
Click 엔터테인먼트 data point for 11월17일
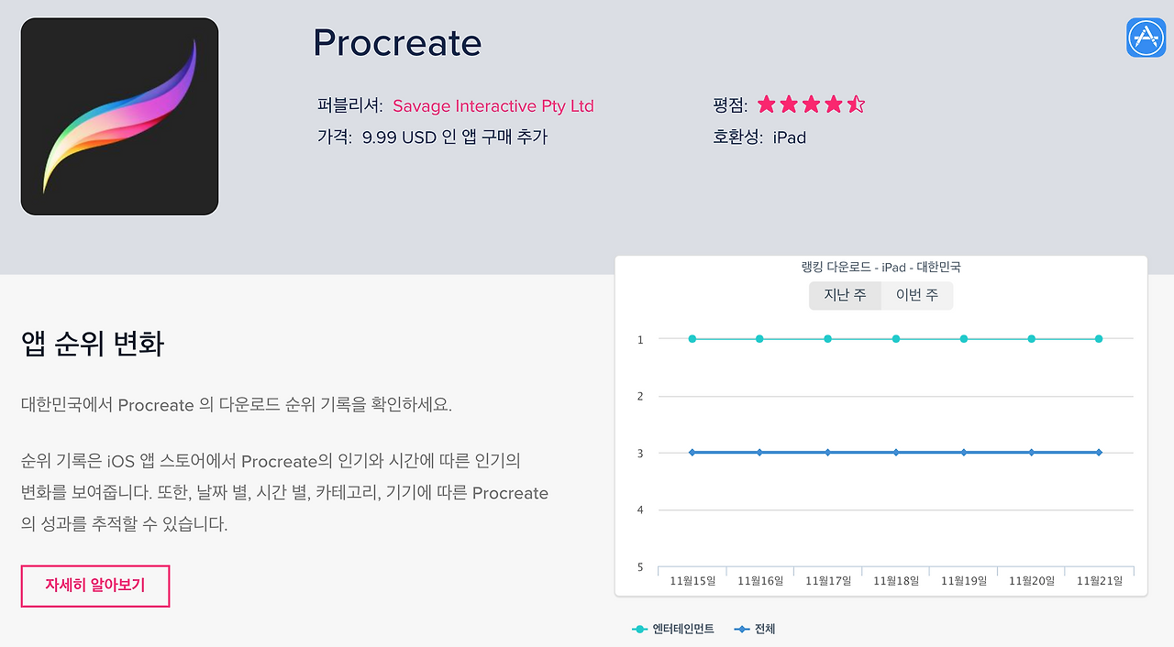point(827,339)
